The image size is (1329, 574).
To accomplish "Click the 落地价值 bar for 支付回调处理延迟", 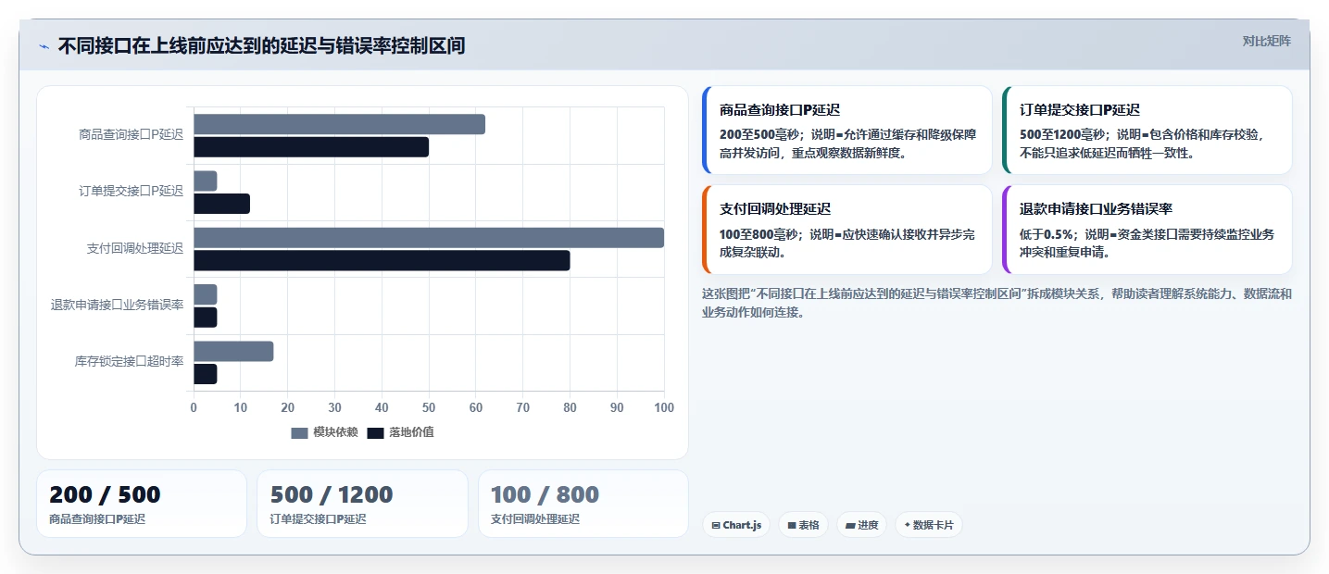I will point(382,260).
